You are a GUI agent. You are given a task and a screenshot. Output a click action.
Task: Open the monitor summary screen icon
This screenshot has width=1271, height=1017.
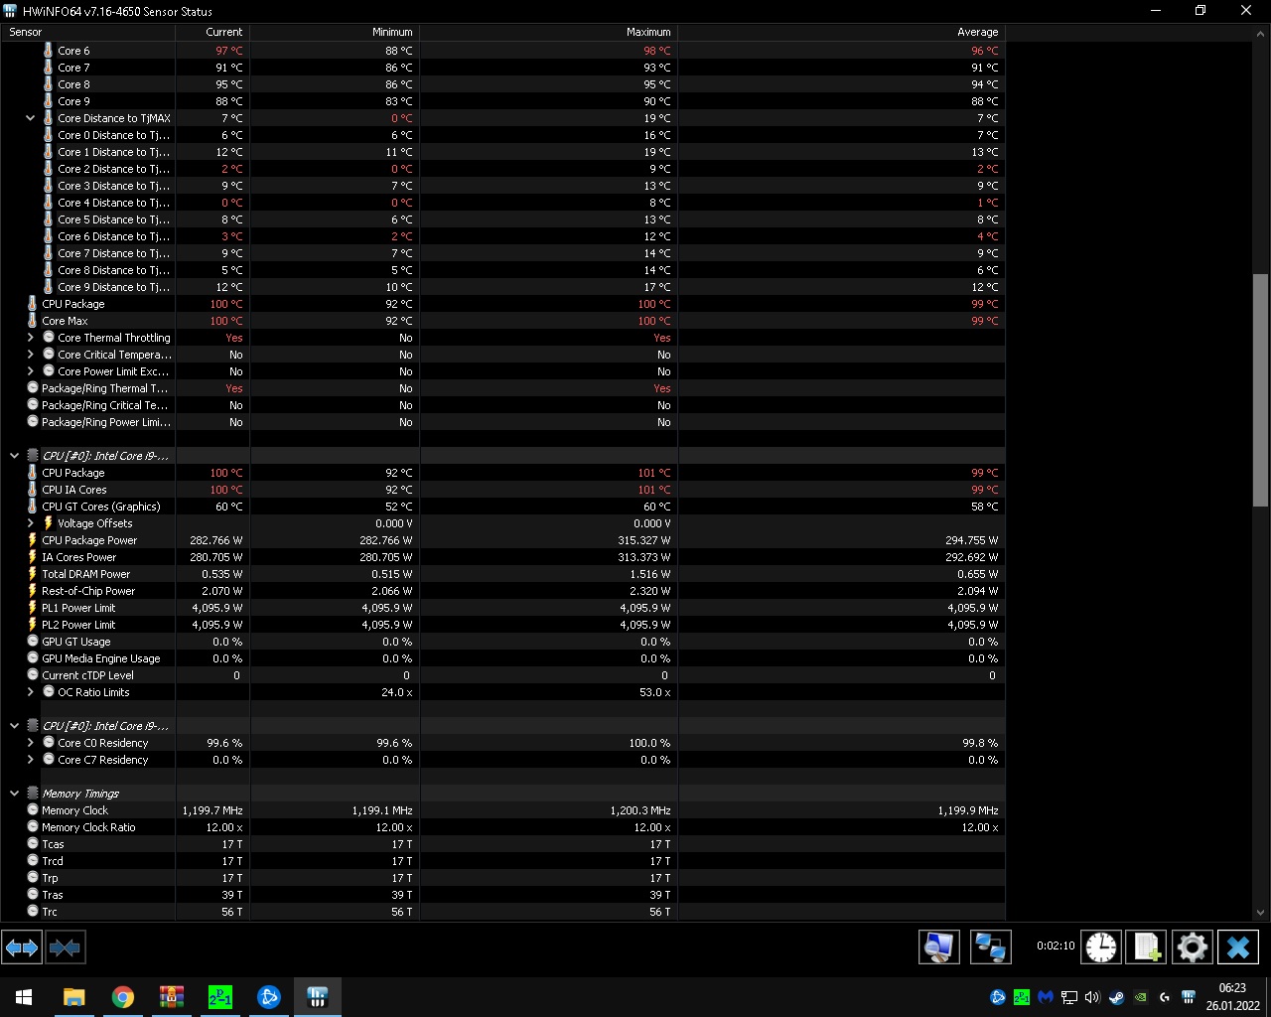click(x=938, y=947)
